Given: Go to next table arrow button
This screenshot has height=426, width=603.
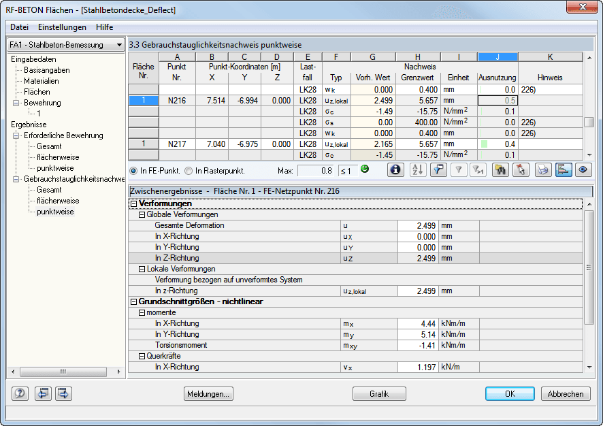Looking at the screenshot, I should (63, 393).
